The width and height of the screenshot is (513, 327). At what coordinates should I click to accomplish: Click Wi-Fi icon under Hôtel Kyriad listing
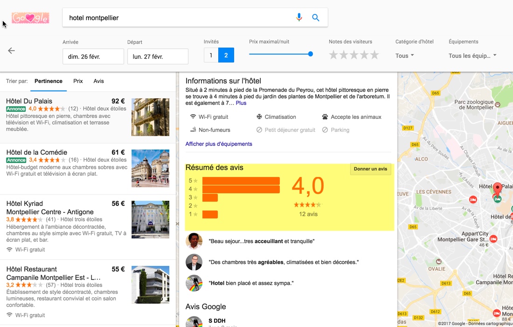(9, 250)
